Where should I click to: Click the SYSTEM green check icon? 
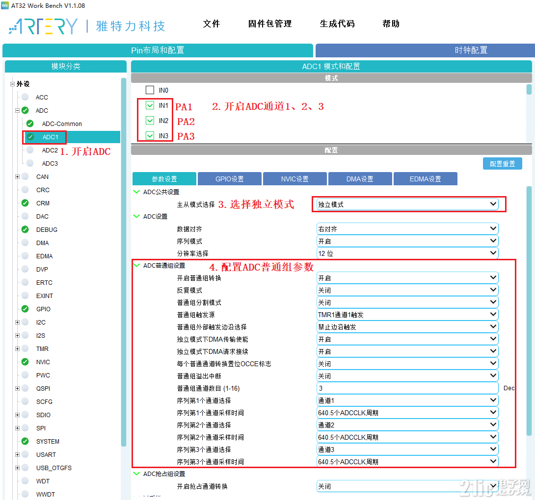[25, 441]
